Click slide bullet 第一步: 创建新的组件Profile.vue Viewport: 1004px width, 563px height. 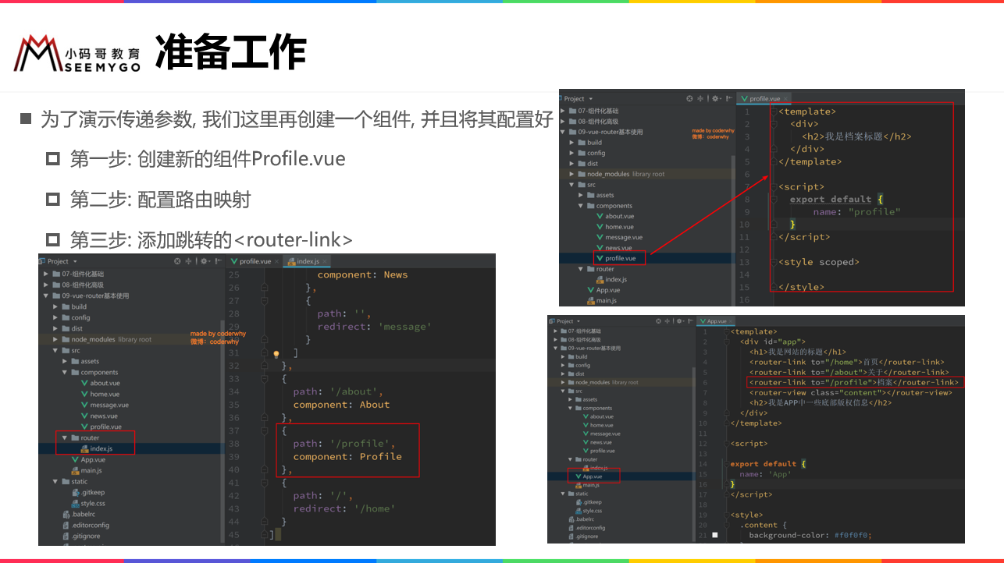pyautogui.click(x=208, y=158)
